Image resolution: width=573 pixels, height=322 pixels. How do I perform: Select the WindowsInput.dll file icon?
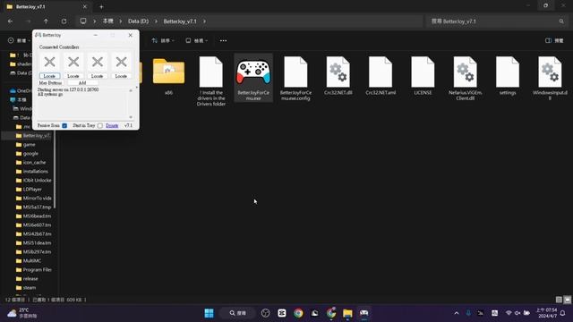pyautogui.click(x=550, y=72)
